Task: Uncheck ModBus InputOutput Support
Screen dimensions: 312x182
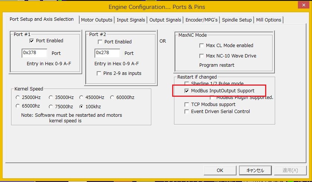Action: click(187, 91)
